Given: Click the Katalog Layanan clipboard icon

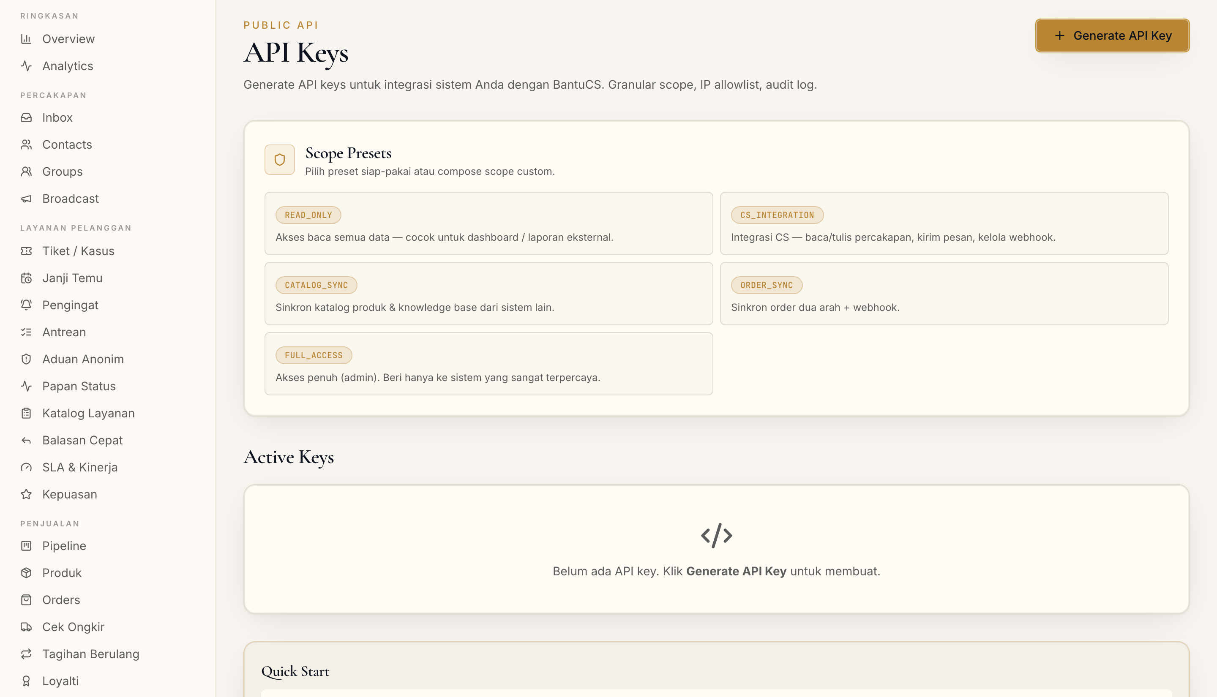Looking at the screenshot, I should [x=26, y=413].
